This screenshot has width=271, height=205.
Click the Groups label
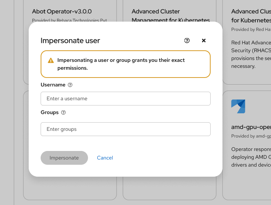point(50,113)
